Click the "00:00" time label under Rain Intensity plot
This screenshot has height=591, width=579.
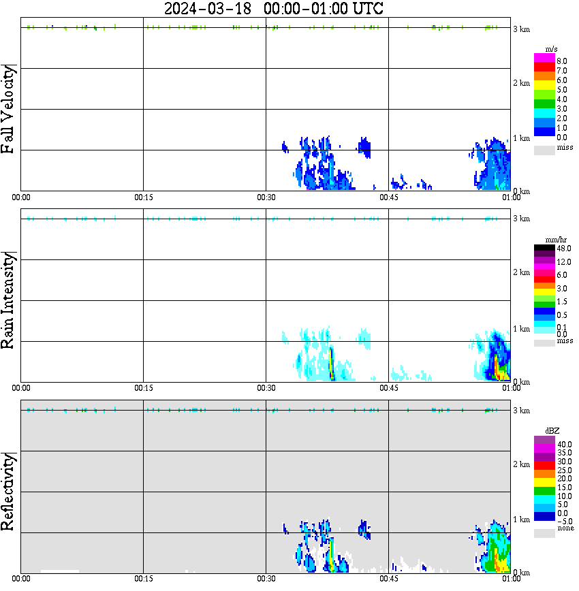pyautogui.click(x=20, y=388)
